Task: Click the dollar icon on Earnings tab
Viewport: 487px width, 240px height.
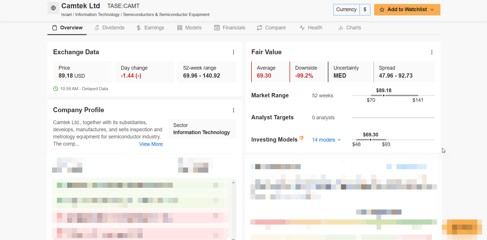Action: [x=139, y=28]
